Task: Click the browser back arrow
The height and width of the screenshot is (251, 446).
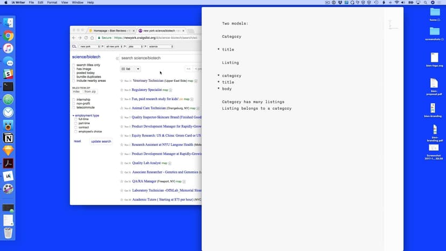Action: (x=74, y=38)
